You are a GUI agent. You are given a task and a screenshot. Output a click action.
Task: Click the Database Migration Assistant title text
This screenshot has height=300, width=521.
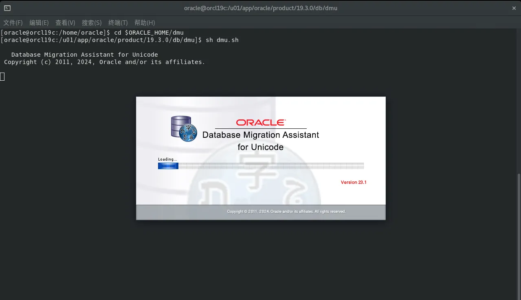[260, 135]
